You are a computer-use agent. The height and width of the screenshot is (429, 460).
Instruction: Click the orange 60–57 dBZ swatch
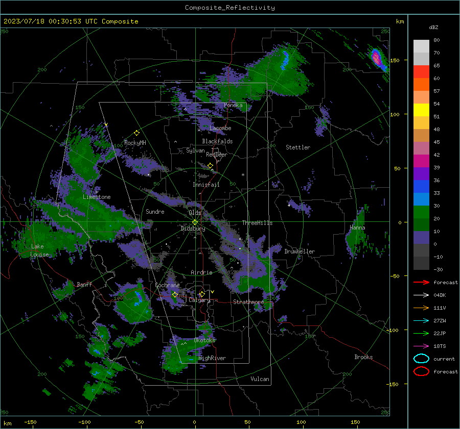pyautogui.click(x=421, y=85)
